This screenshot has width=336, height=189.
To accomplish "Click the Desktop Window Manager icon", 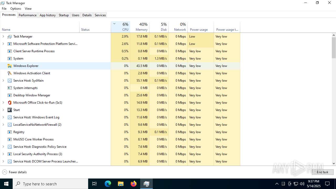I will tap(10, 95).
